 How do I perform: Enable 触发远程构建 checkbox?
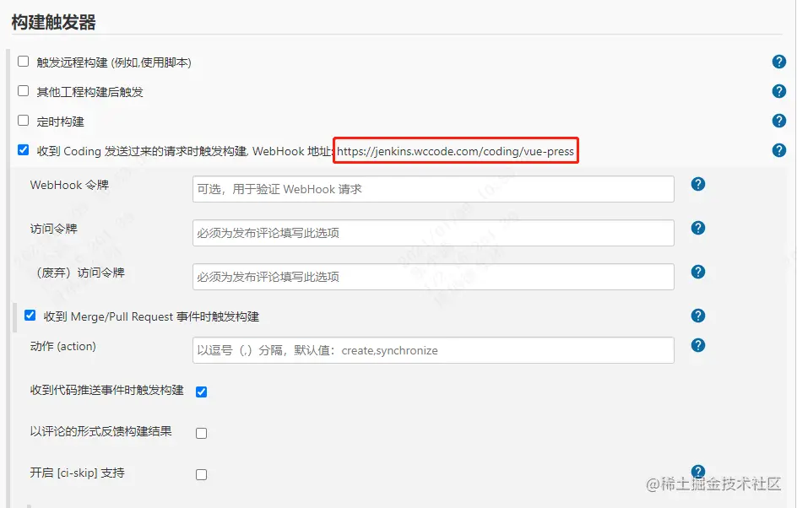24,62
